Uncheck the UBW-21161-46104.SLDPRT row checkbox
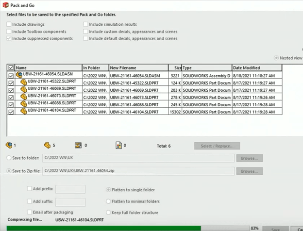 click(11, 112)
